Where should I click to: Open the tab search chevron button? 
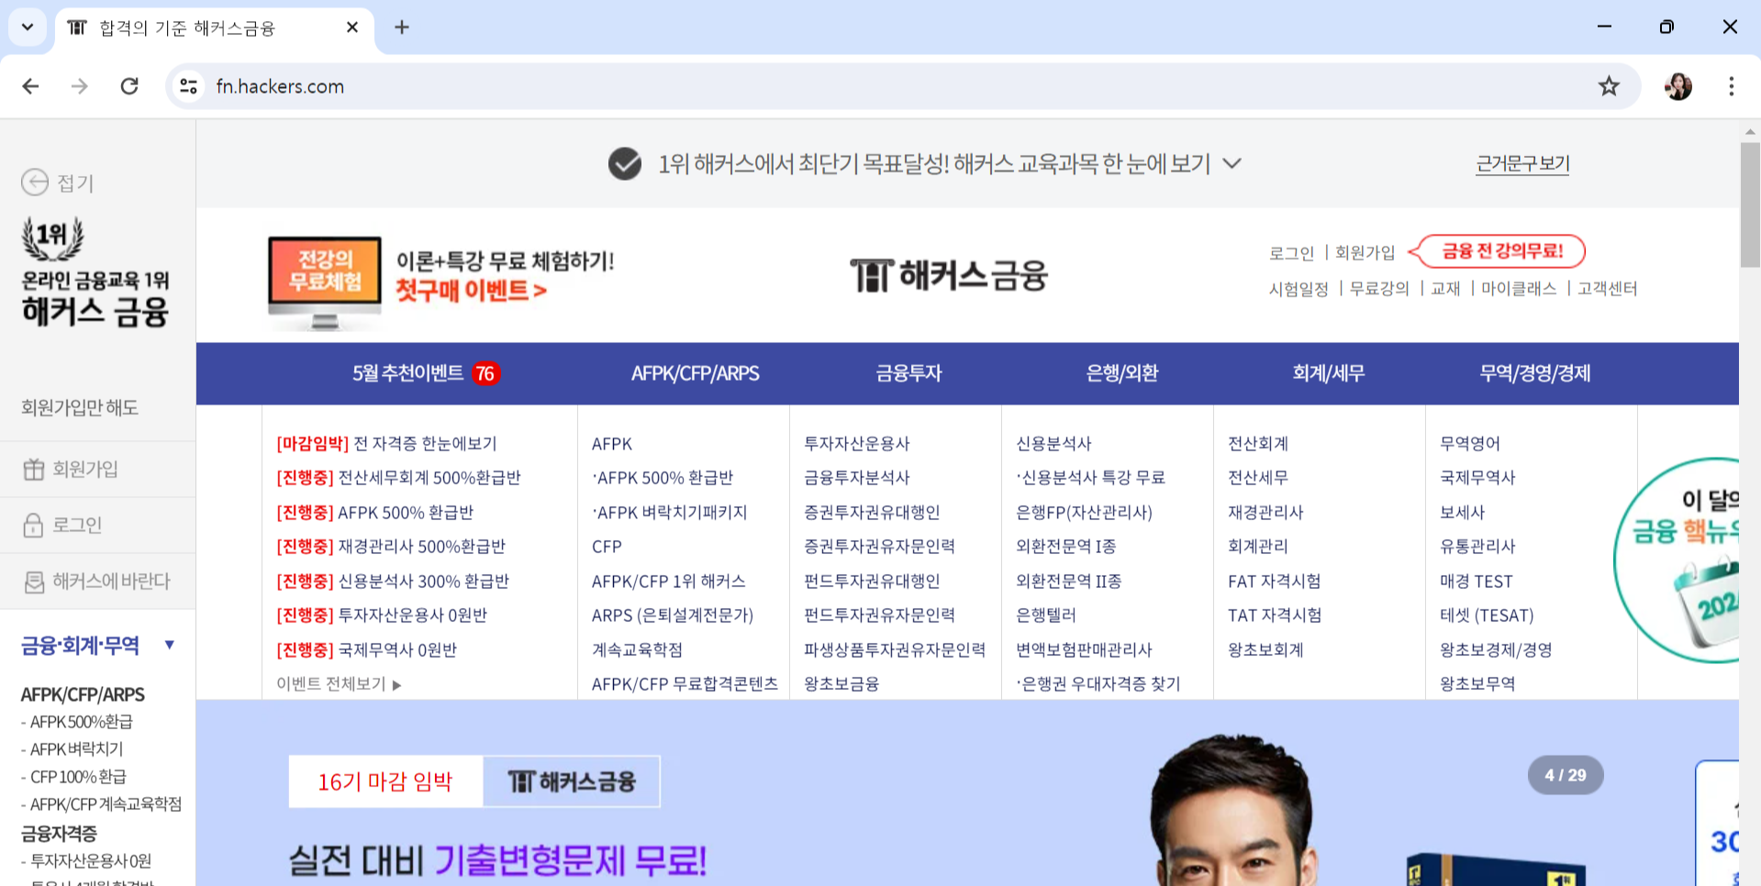point(28,28)
